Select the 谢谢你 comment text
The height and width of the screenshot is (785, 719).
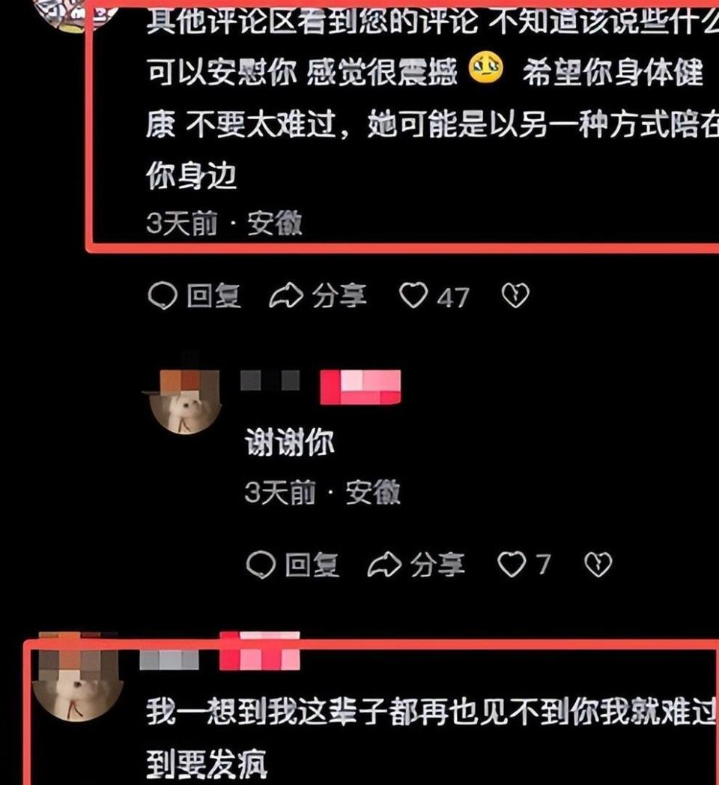click(x=290, y=442)
